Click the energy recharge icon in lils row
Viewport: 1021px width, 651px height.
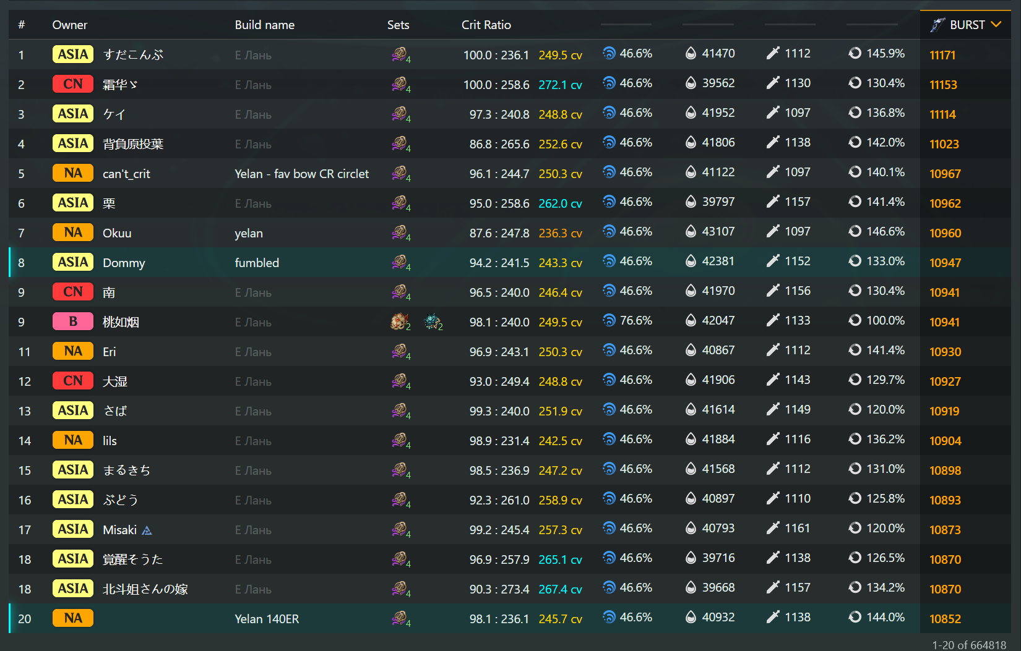click(x=855, y=440)
